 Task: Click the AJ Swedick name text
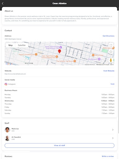pyautogui.click(x=16, y=137)
